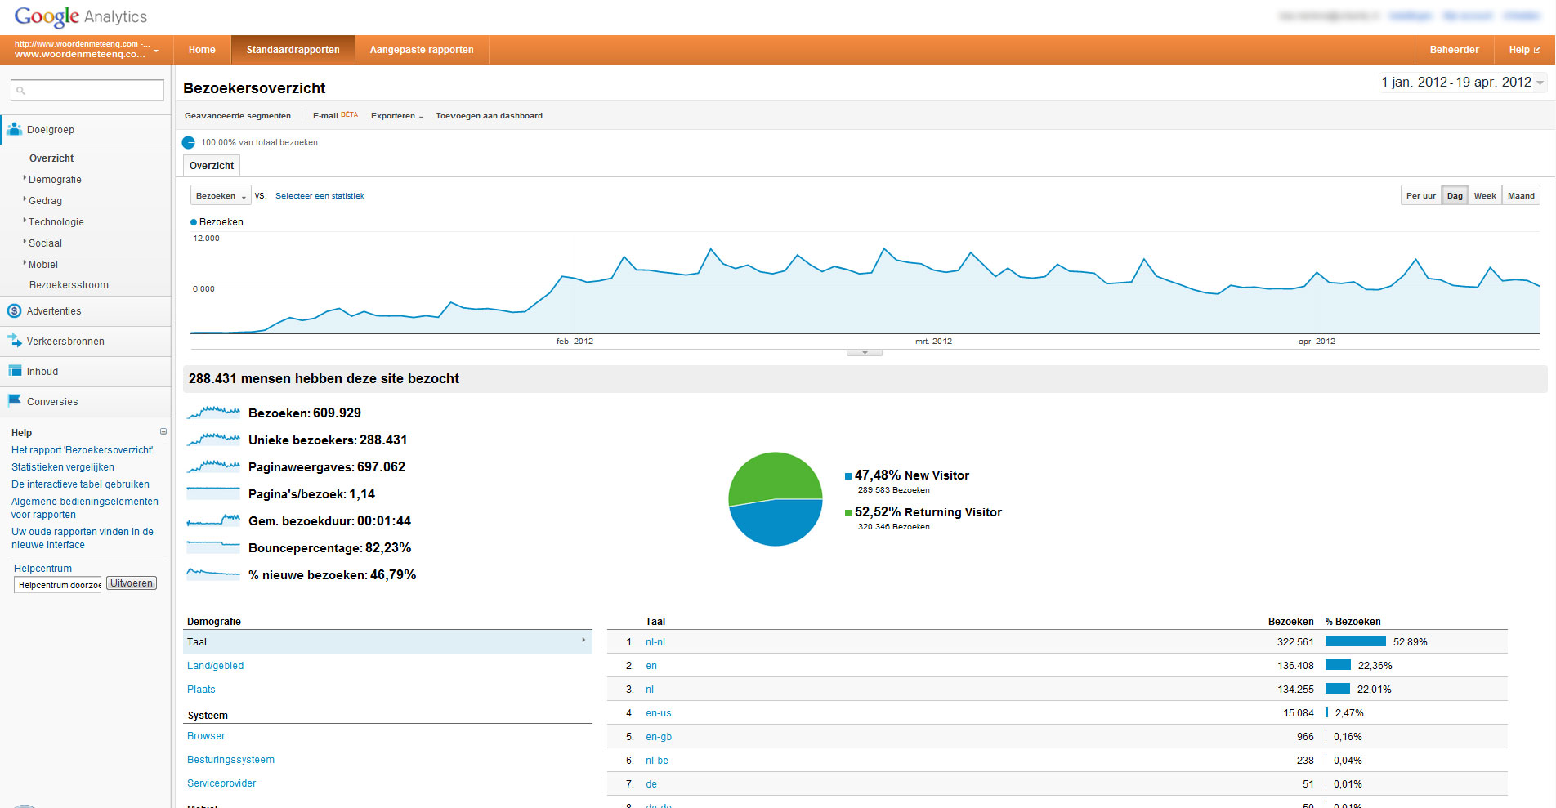The height and width of the screenshot is (808, 1556).
Task: Select the Serviceprovider dimension
Action: click(221, 783)
